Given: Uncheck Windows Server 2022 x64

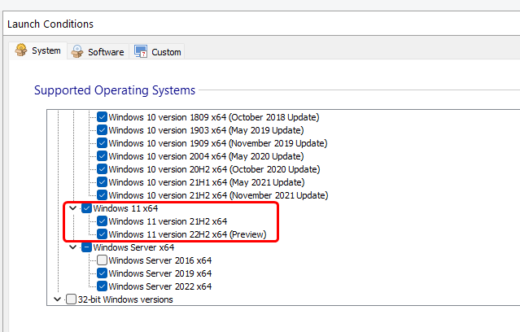Looking at the screenshot, I should coord(102,286).
